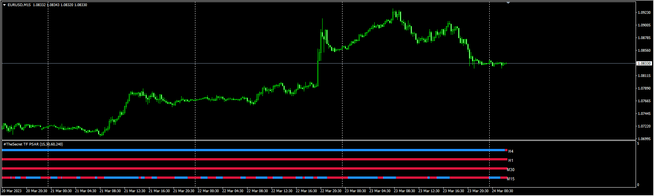Click the H1 timeframe label
Image resolution: width=654 pixels, height=196 pixels.
511,160
